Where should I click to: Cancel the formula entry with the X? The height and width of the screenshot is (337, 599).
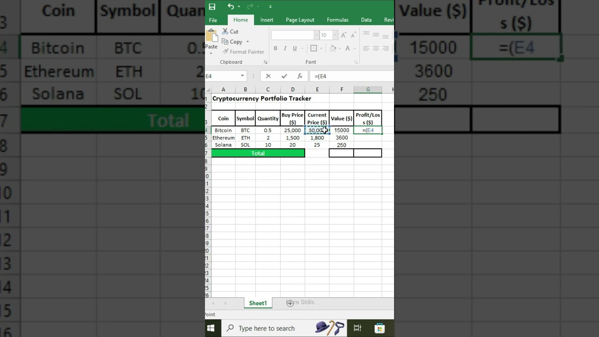coord(268,76)
